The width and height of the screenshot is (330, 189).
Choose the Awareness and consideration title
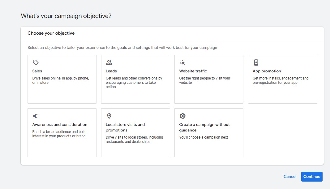click(x=60, y=125)
